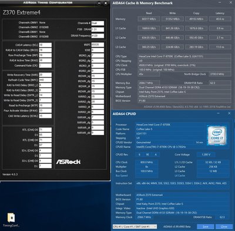Viewport: 235px width, 231px height.
Task: Click the RTL (CHA) D0 field
Action: [45, 130]
